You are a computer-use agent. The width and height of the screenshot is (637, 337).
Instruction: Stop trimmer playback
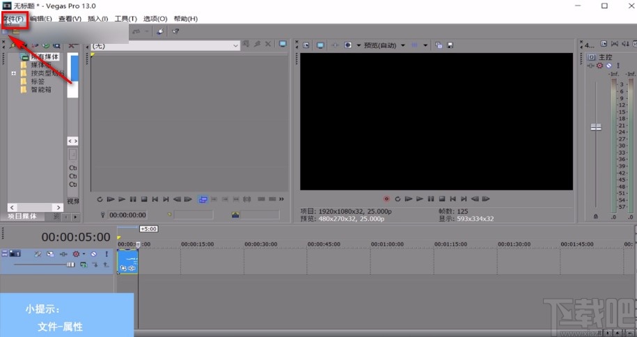[x=144, y=199]
